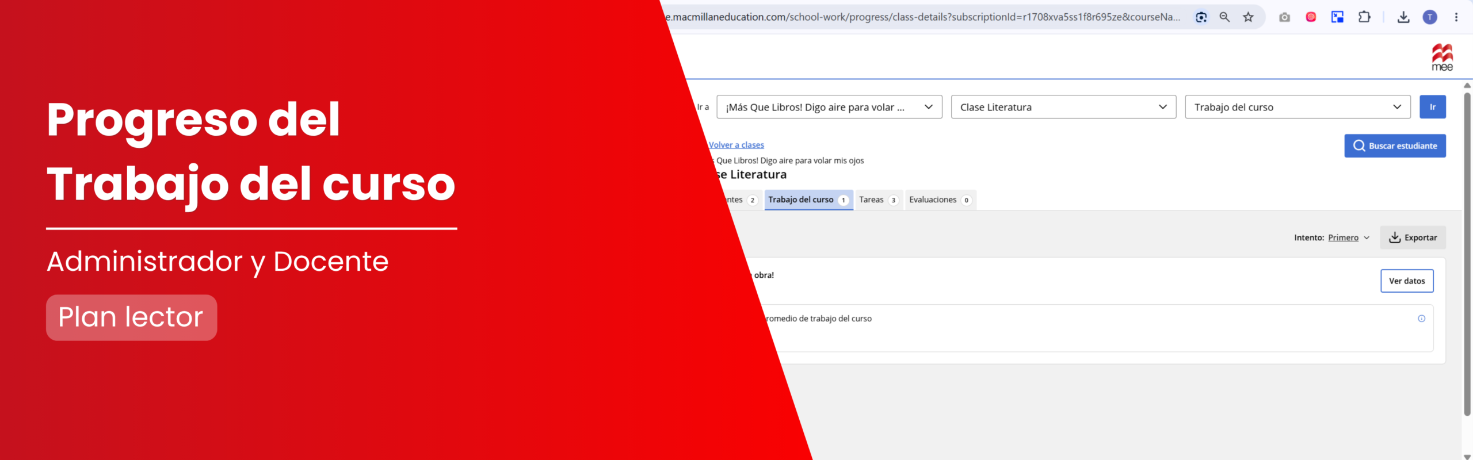Switch to the Tareas tab
This screenshot has height=460, width=1473.
878,200
